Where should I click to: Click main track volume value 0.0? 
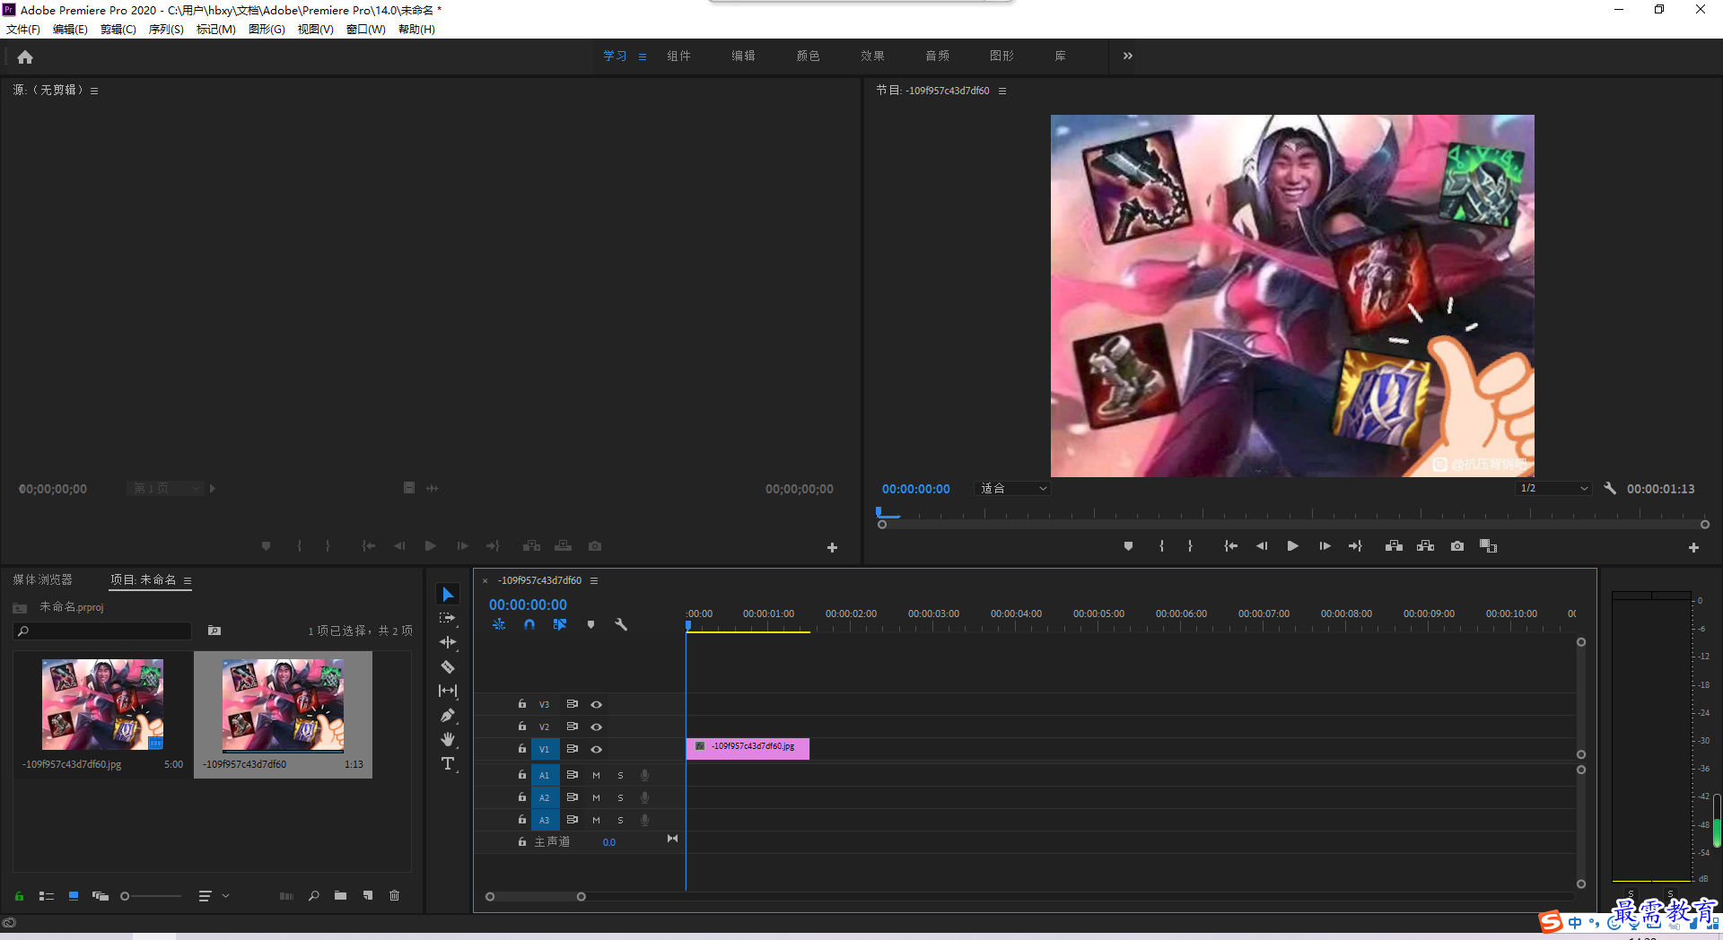(x=609, y=842)
